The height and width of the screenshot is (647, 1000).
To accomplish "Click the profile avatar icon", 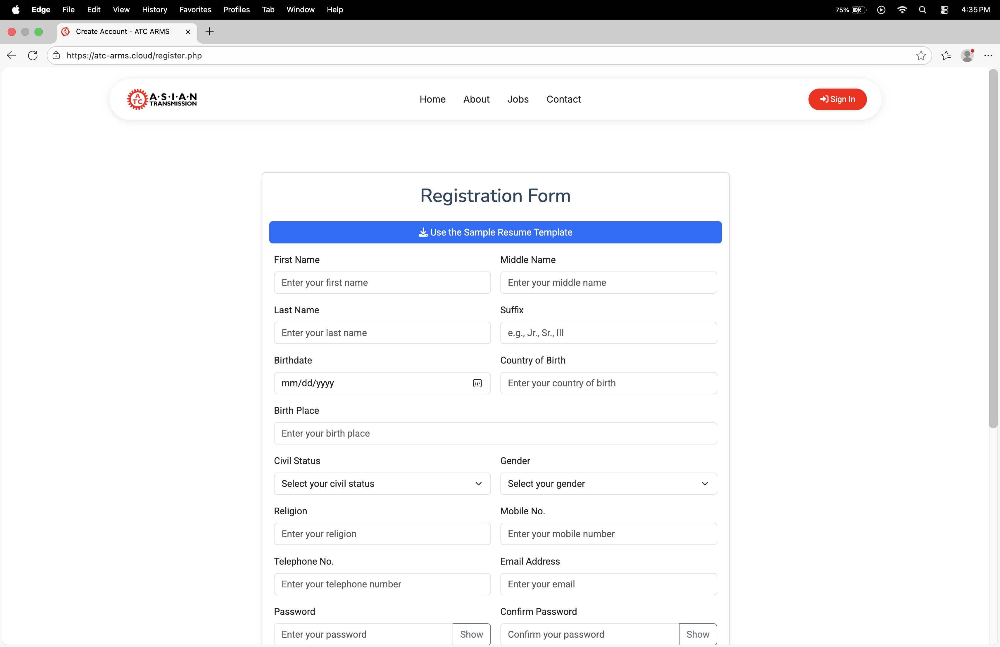I will [967, 56].
